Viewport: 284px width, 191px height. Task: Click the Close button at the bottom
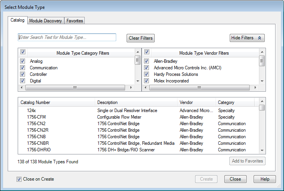[235, 179]
